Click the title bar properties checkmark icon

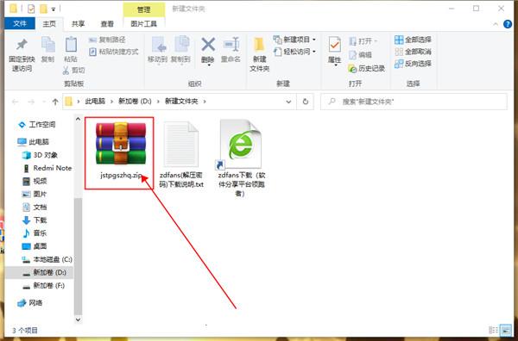point(31,9)
